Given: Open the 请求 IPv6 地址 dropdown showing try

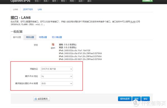Looking at the screenshot, I should tap(57, 76).
